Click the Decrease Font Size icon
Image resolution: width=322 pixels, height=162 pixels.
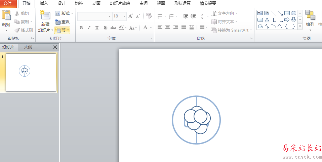pos(138,16)
